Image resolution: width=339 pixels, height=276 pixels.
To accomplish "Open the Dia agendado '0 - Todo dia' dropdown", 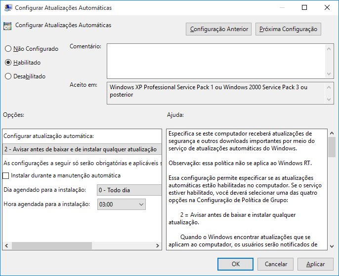I will pos(129,190).
